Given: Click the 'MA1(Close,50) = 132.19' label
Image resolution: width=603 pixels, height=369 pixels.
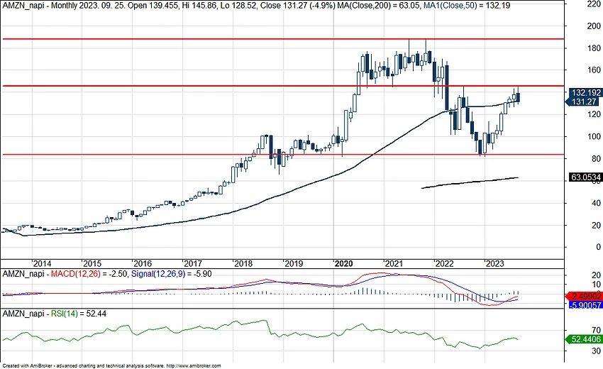Looking at the screenshot, I should pos(467,6).
